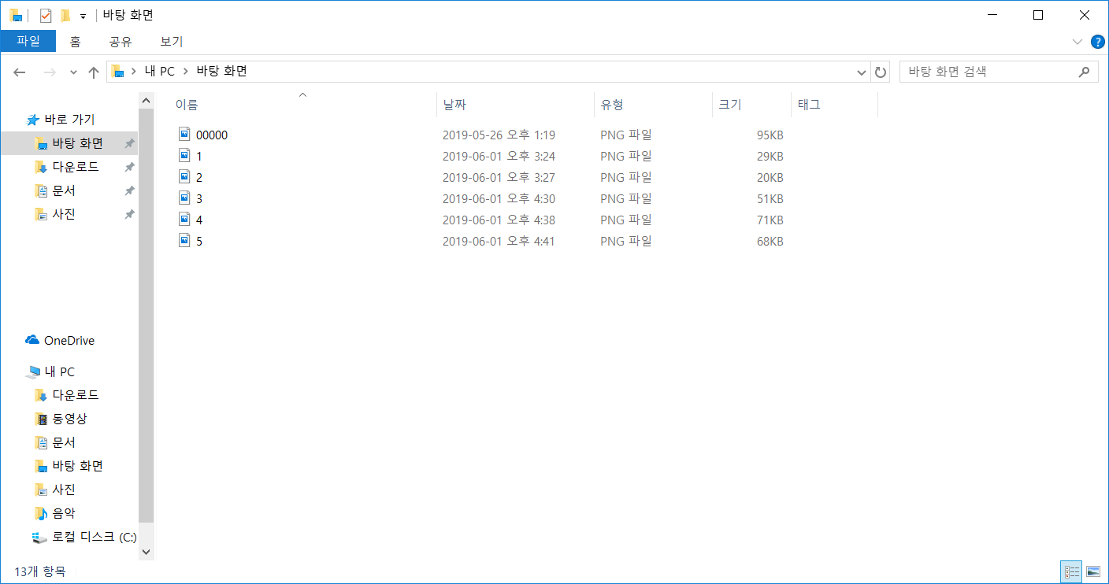The image size is (1109, 584).
Task: Open the 파일 menu tab
Action: (x=28, y=41)
